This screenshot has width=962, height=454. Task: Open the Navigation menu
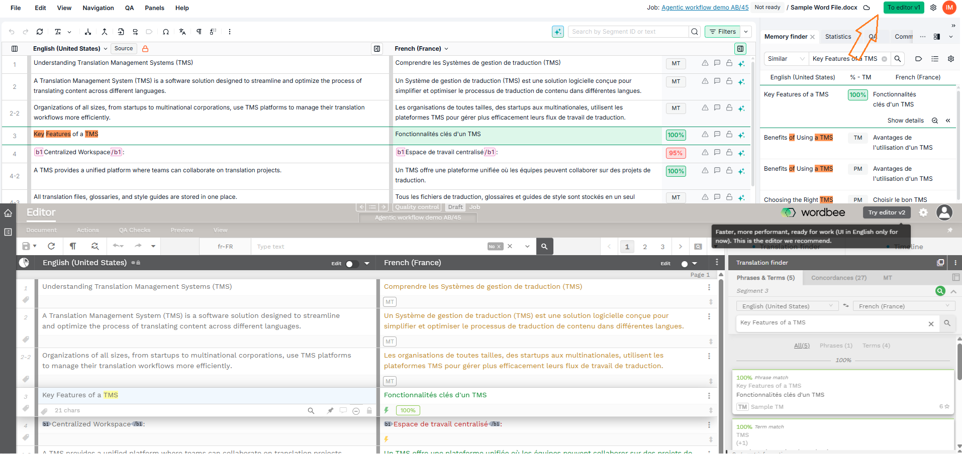[98, 8]
